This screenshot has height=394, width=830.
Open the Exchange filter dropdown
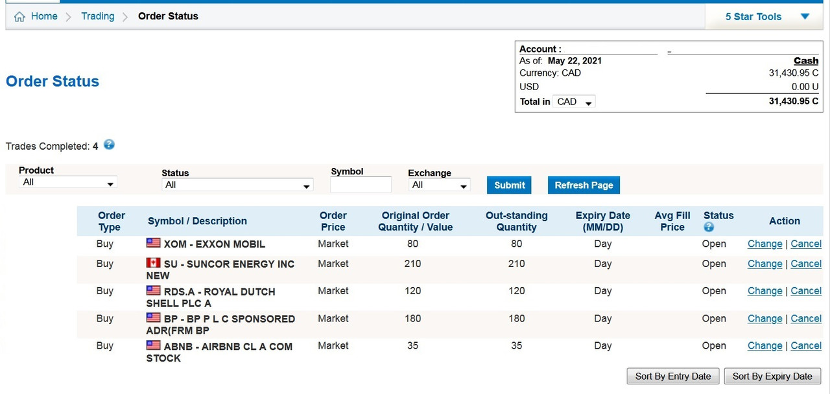[440, 185]
